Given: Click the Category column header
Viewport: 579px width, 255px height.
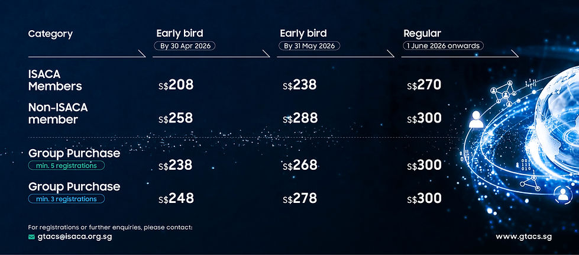Looking at the screenshot, I should 50,34.
